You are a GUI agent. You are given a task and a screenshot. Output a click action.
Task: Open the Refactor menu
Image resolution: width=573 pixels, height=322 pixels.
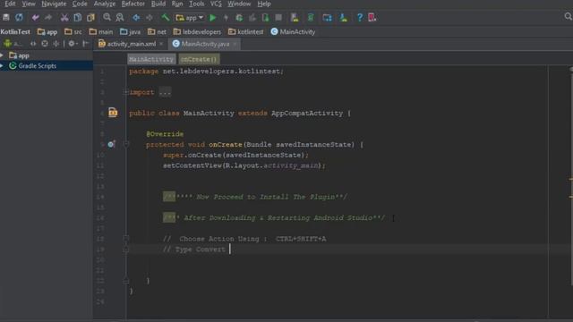133,4
